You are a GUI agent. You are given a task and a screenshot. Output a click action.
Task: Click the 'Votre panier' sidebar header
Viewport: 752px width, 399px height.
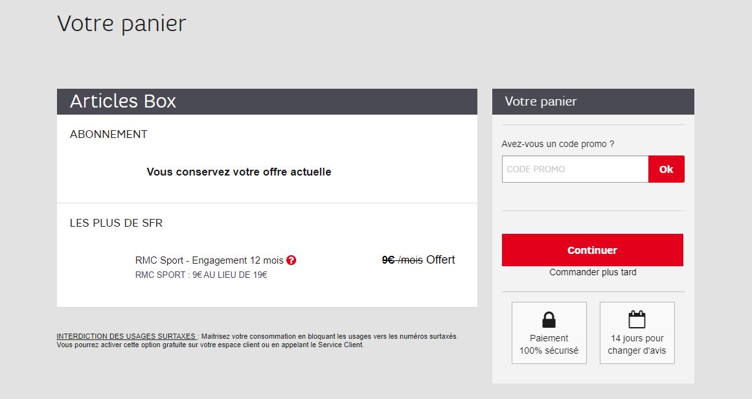coord(540,102)
